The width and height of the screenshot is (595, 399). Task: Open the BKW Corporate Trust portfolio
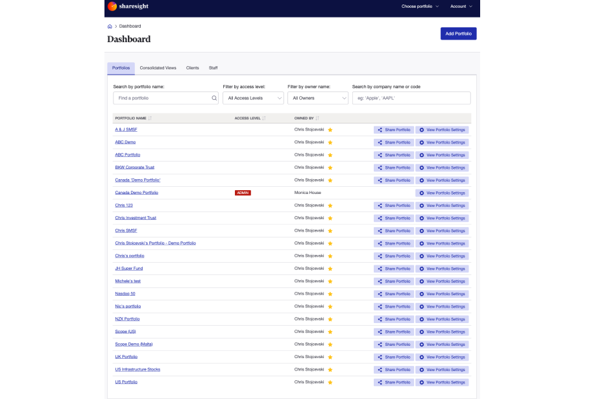[x=134, y=167]
